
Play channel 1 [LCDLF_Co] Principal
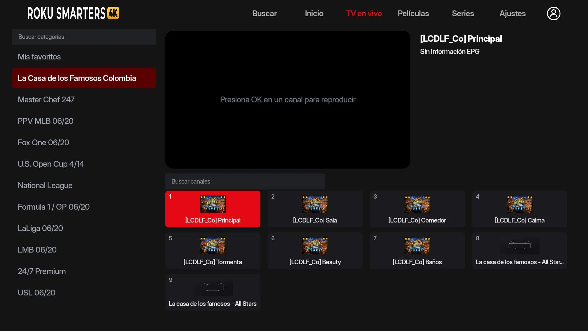coord(213,209)
